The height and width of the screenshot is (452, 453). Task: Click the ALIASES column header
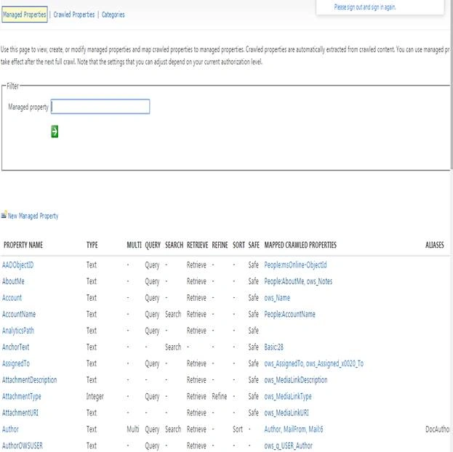[x=435, y=245]
